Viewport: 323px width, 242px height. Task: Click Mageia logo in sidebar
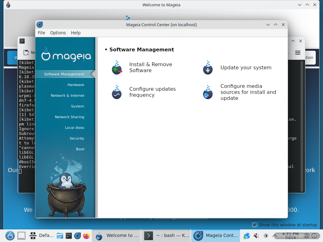tap(66, 55)
